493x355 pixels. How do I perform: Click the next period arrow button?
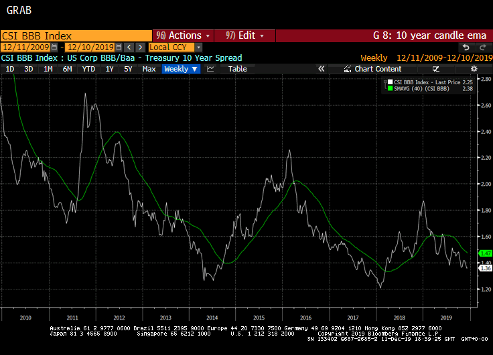(x=140, y=47)
